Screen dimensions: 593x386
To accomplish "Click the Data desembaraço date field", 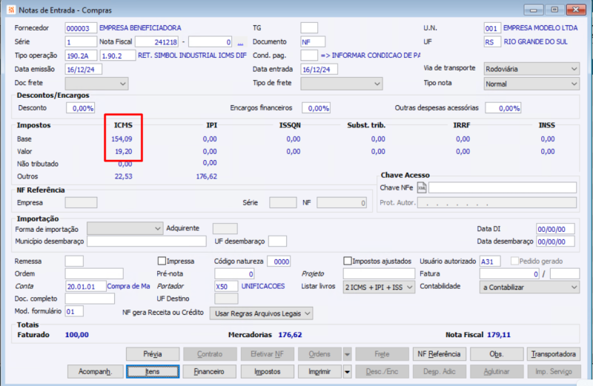I will pos(555,242).
